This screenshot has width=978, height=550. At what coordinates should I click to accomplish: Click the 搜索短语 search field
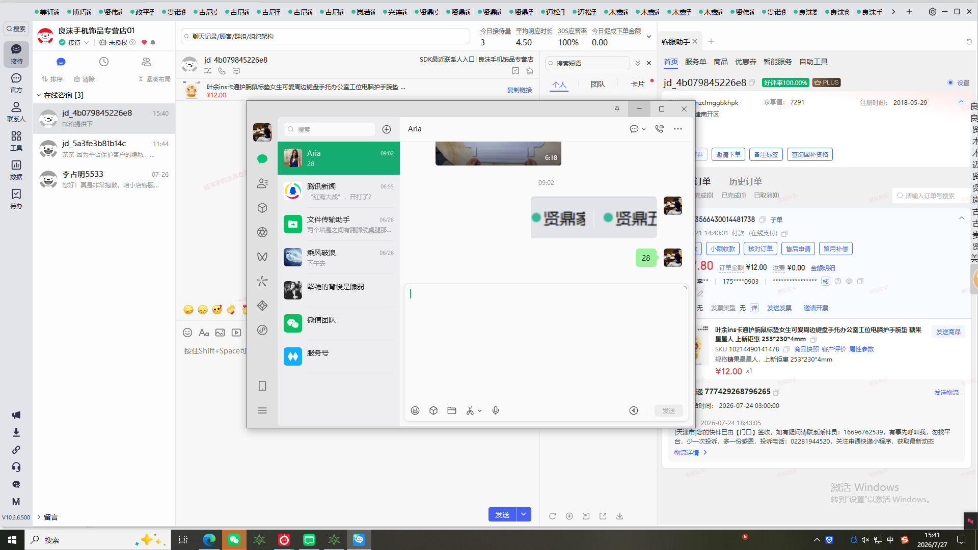[x=588, y=63]
